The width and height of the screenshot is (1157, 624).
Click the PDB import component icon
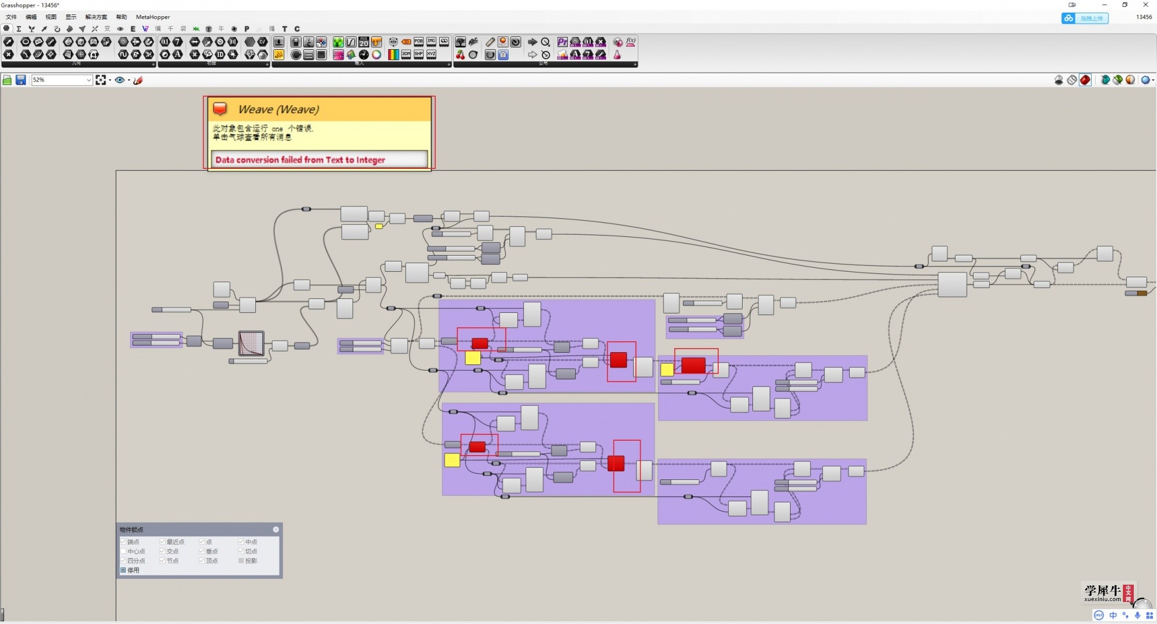pyautogui.click(x=418, y=42)
